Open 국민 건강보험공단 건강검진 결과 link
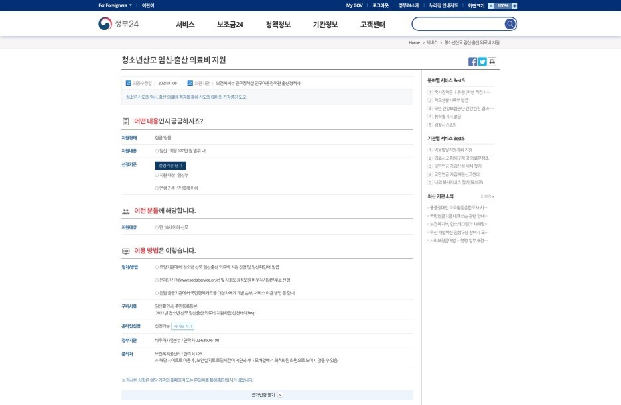 click(463, 108)
